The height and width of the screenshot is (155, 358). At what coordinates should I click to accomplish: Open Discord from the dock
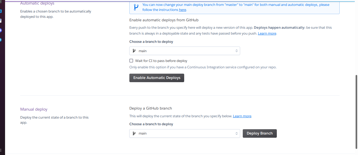[x=1, y=30]
